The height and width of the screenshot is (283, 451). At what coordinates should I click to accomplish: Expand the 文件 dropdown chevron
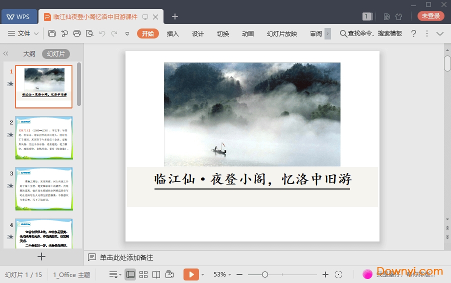coord(36,33)
